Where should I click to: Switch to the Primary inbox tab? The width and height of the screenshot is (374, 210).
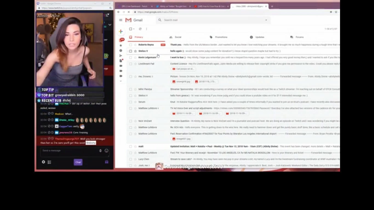coord(146,37)
